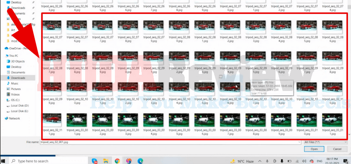Click the Open button
The width and height of the screenshot is (351, 164).
314,149
